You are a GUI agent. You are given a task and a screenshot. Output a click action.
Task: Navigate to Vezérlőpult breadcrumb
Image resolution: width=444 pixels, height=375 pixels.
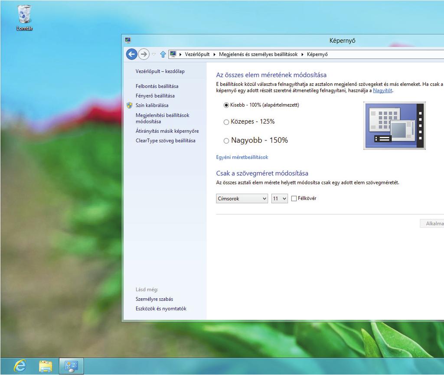coord(197,54)
